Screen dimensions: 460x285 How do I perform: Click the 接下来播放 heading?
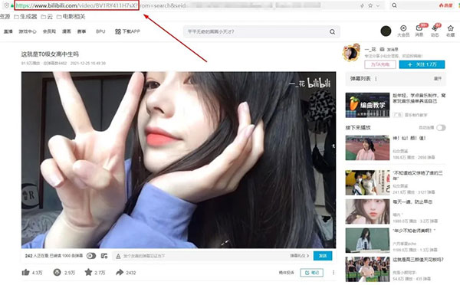coord(358,127)
